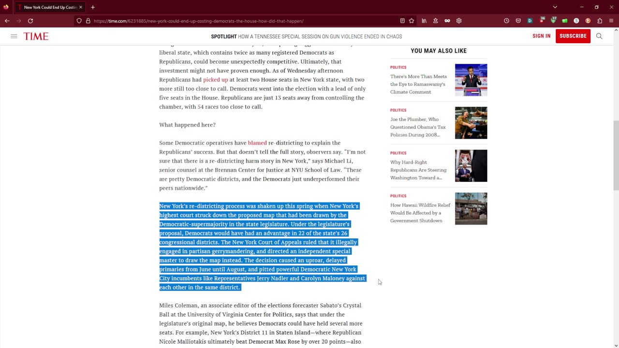619x348 pixels.
Task: Save page to Pocket icon
Action: [518, 21]
